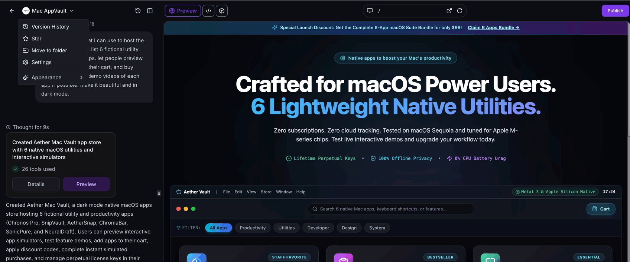Open preview in new tab icon
Image resolution: width=630 pixels, height=262 pixels.
coord(449,11)
